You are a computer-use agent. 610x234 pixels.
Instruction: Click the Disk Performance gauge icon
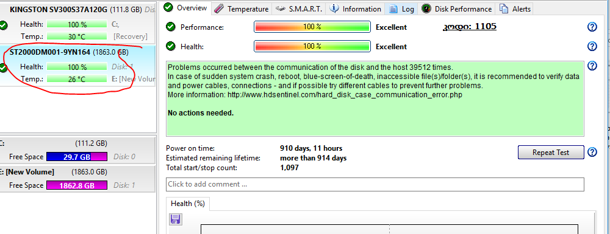[x=426, y=9]
